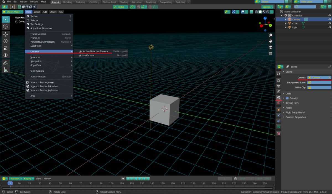Open the Physics properties tab
Screen dimensions: 332x194
coord(279,115)
